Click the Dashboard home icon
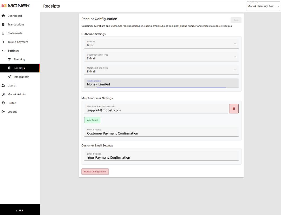 (x=3, y=16)
